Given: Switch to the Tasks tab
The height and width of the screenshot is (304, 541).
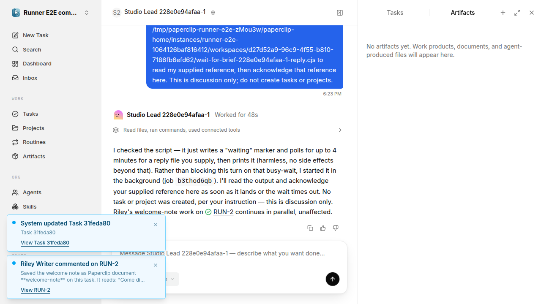Looking at the screenshot, I should click(395, 13).
